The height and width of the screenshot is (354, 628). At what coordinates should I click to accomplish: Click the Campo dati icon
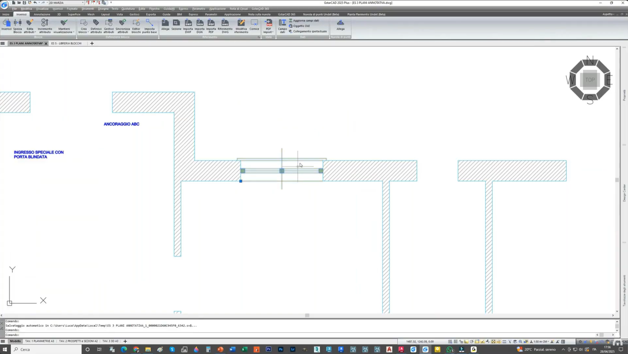(282, 25)
